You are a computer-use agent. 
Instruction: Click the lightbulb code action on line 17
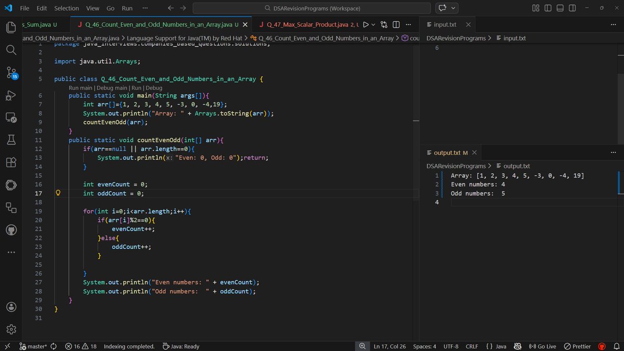(58, 193)
